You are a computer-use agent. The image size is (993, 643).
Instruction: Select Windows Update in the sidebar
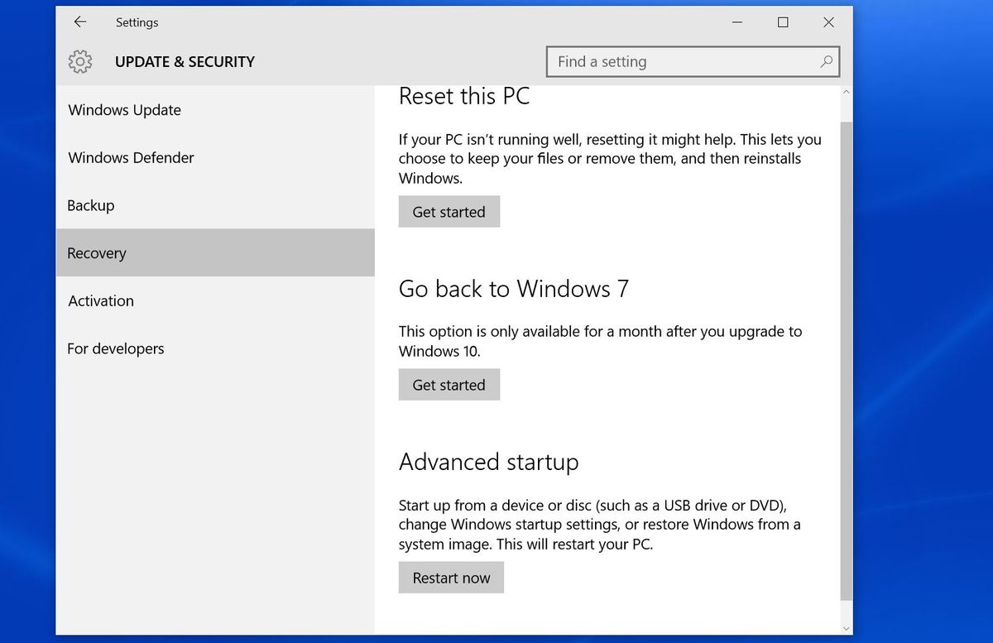(x=124, y=109)
